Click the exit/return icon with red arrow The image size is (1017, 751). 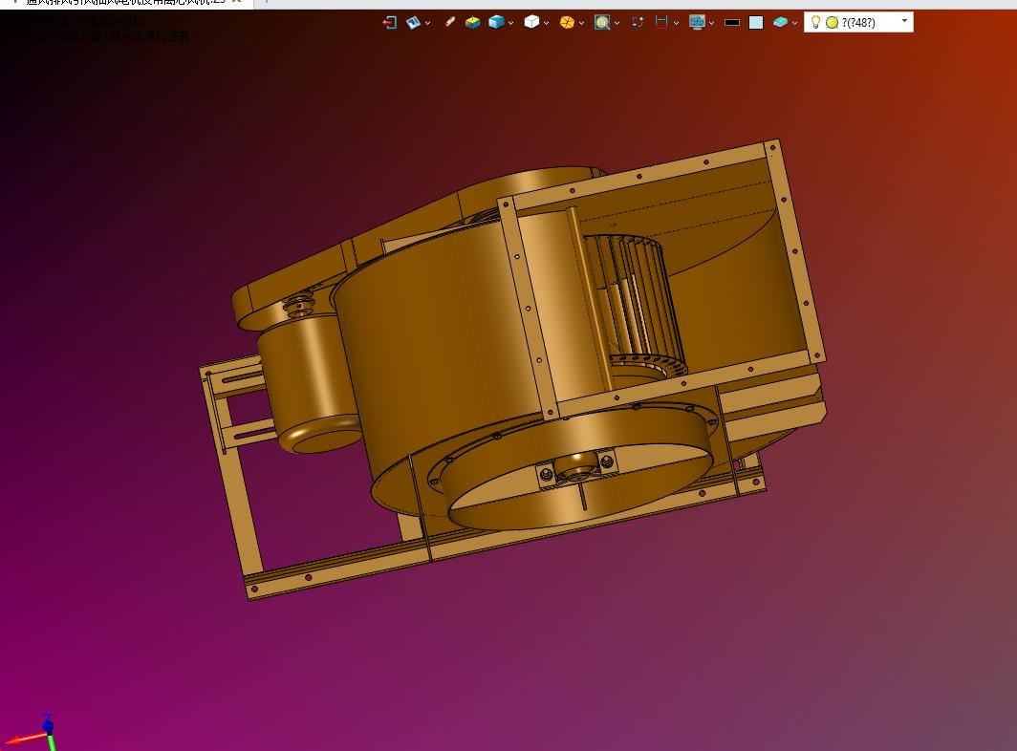(390, 23)
